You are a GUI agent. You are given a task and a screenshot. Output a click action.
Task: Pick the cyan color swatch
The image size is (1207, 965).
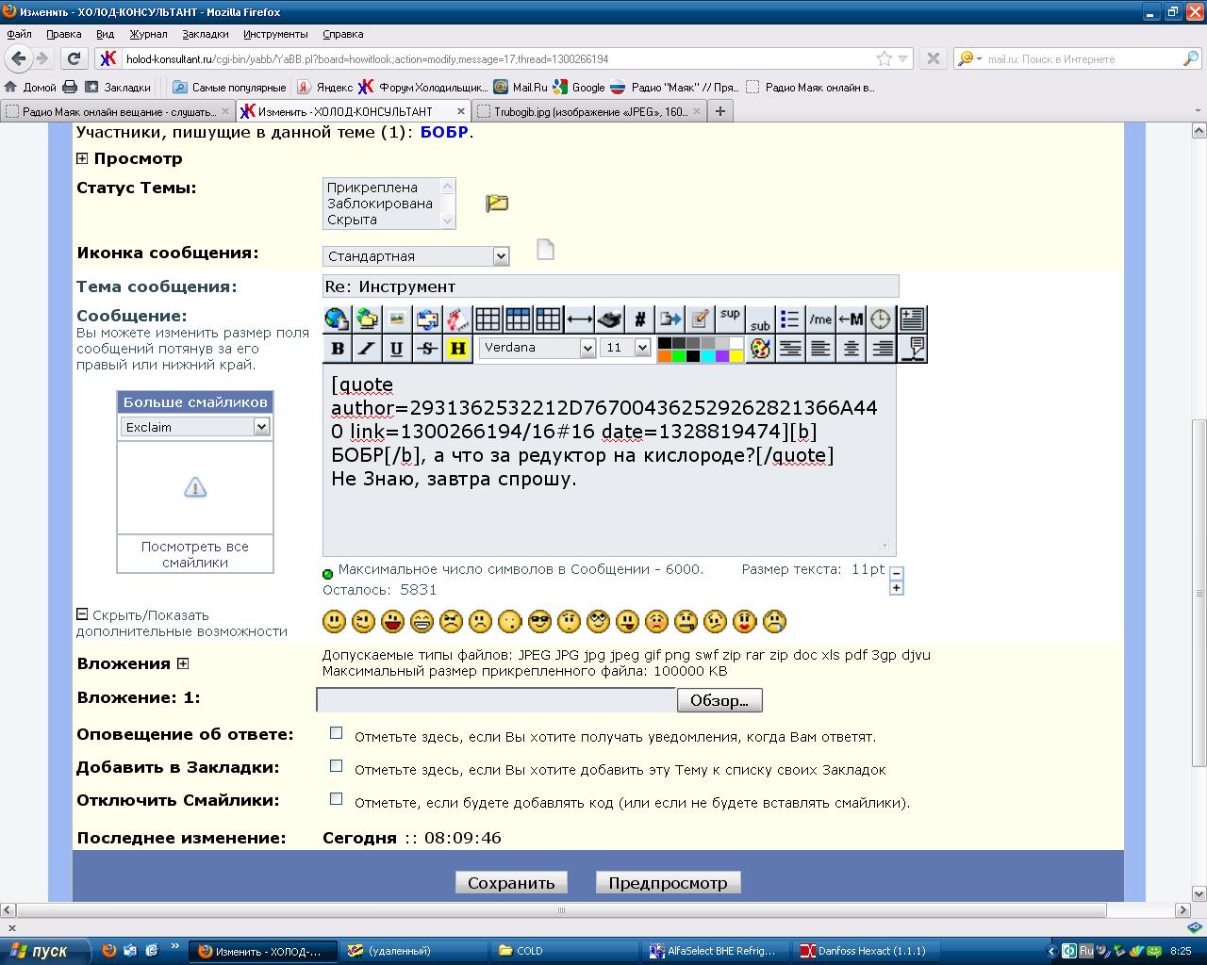(707, 355)
